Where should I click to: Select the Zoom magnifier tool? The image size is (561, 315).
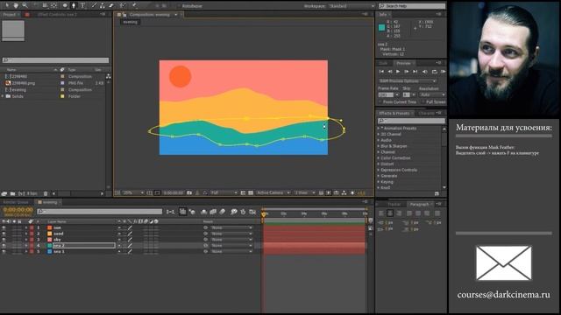(25, 5)
